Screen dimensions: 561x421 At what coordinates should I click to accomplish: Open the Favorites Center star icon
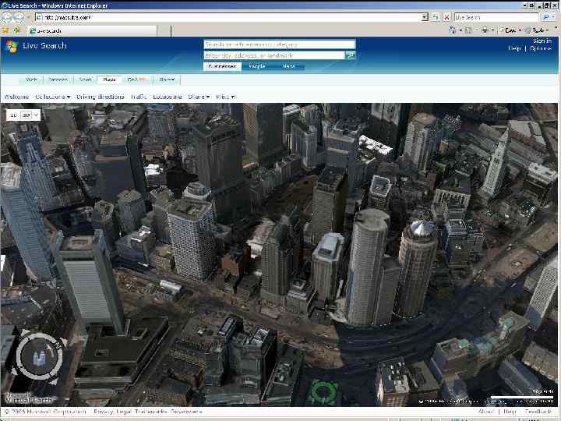pos(5,30)
